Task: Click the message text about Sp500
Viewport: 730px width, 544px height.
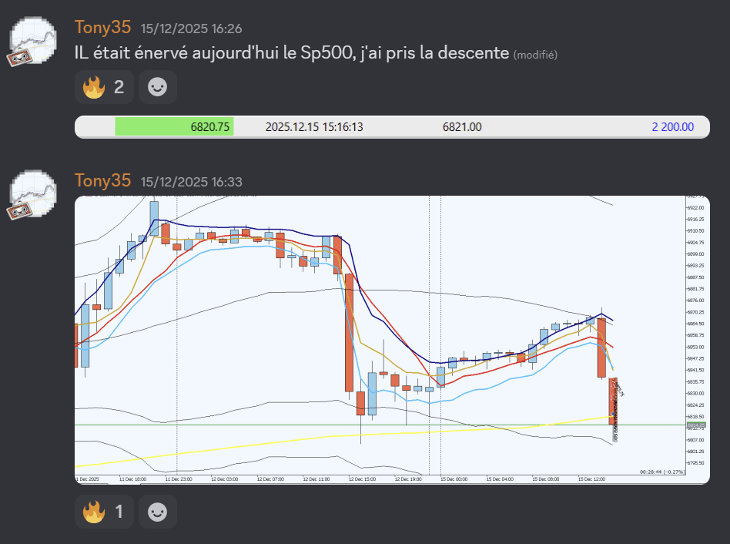Action: tap(291, 53)
